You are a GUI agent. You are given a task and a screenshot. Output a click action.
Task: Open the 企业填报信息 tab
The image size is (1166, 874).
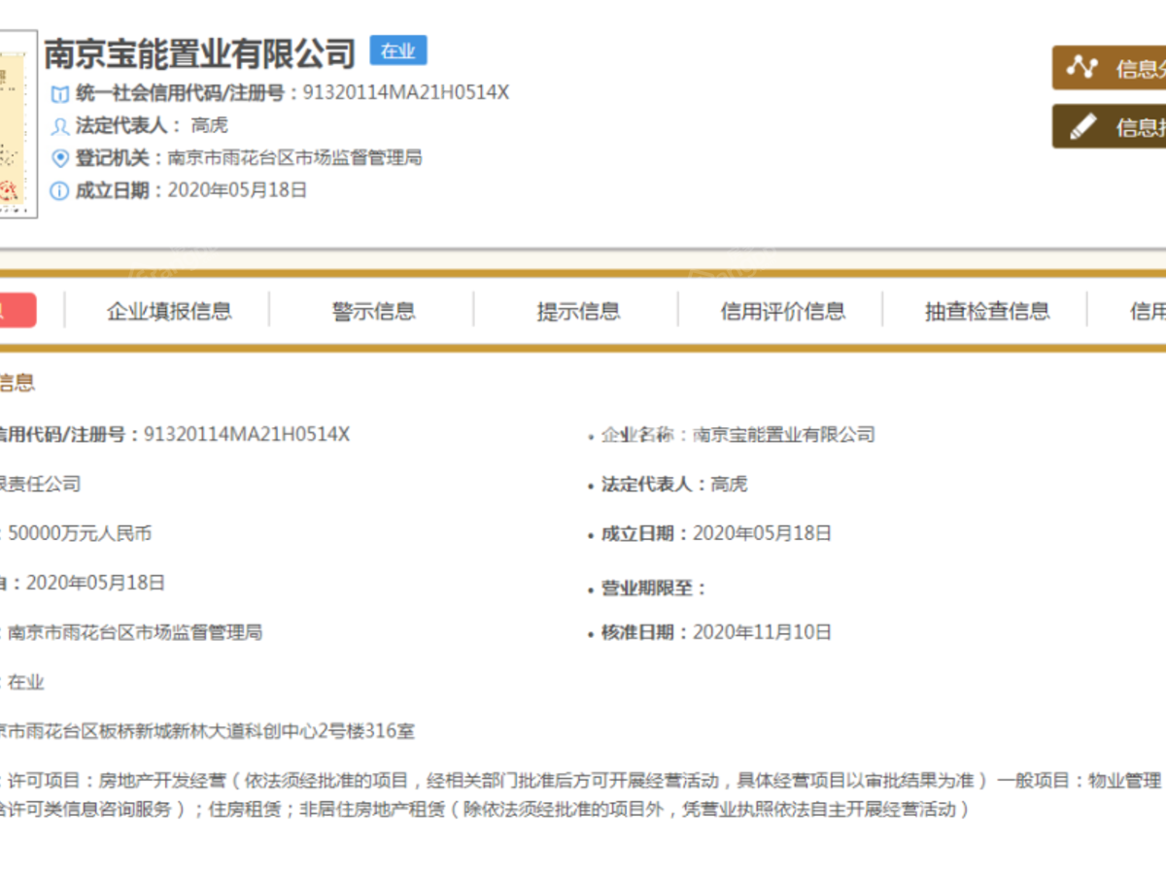[169, 311]
